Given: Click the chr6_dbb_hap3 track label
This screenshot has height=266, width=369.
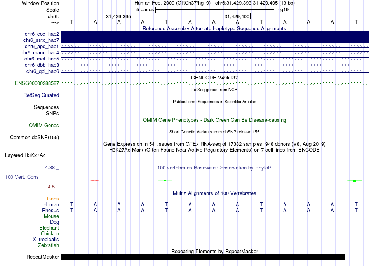Looking at the screenshot, I should click(42, 65).
